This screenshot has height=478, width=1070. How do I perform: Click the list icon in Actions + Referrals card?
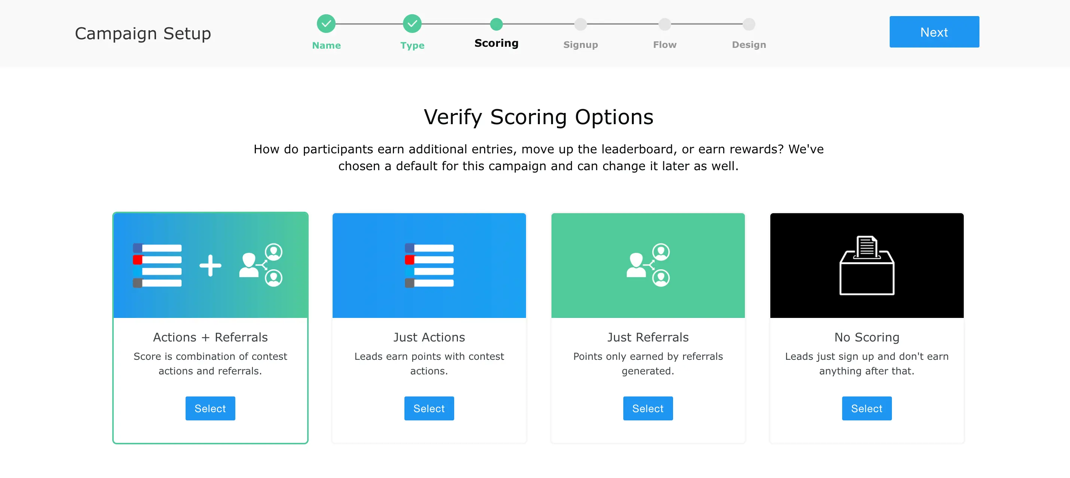pyautogui.click(x=157, y=266)
